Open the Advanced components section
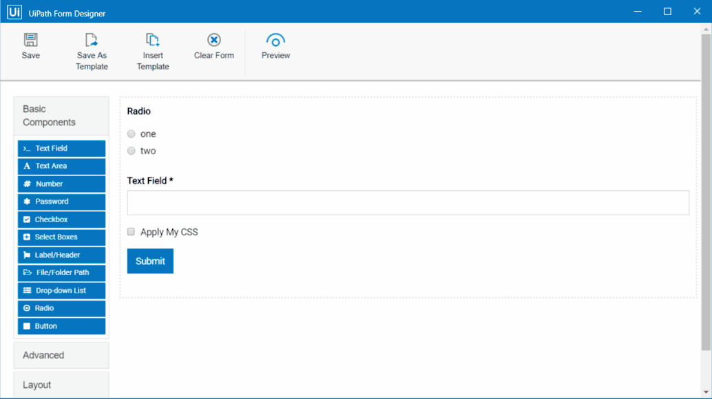 pos(61,355)
